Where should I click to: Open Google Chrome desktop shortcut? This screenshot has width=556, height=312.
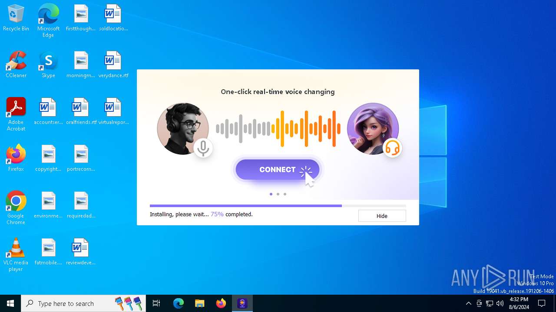pos(16,208)
